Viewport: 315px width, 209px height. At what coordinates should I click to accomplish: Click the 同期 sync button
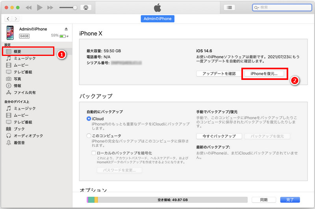pos(264,200)
